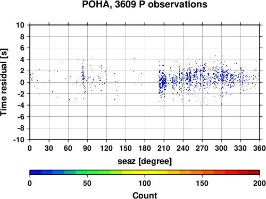Click the plot title 'POHA, 3609 P observations'
Viewport: 266px width, 199px height.
click(145, 4)
